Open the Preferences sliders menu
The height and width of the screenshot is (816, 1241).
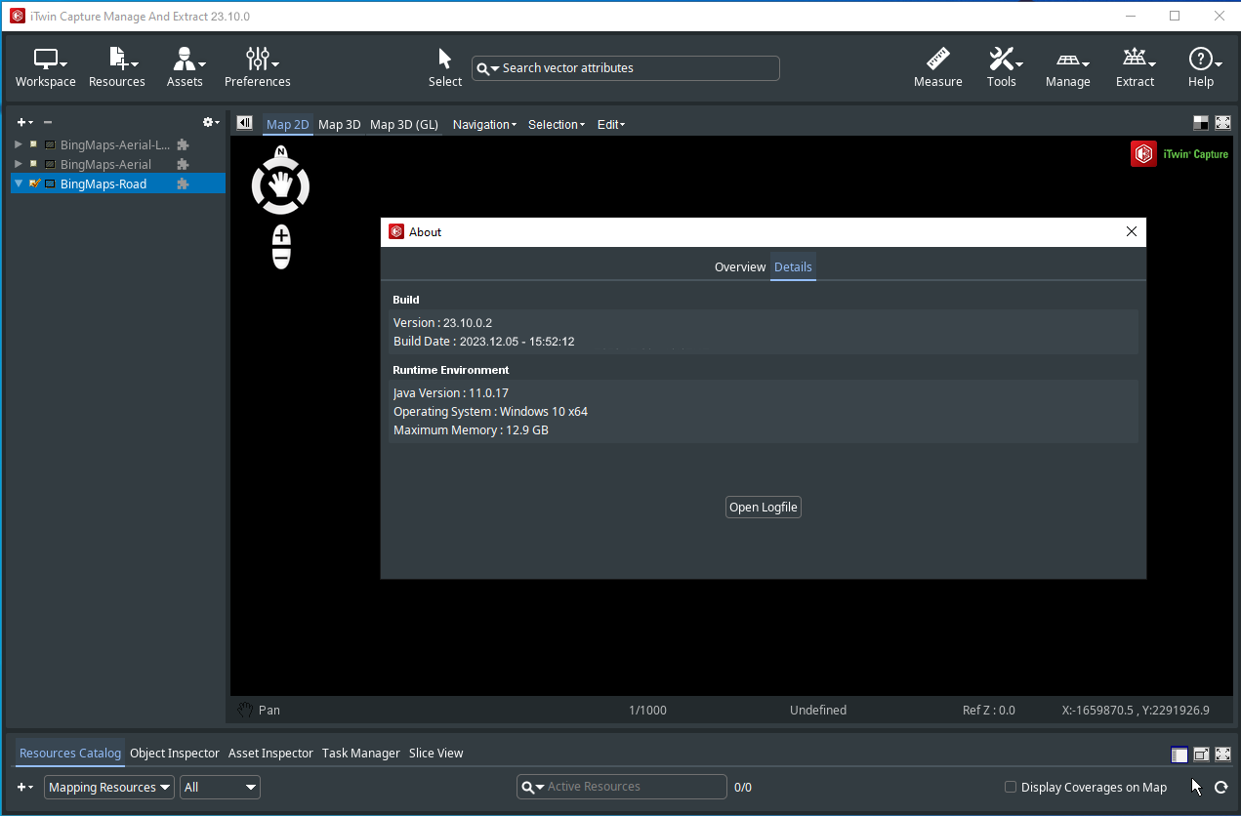[258, 68]
